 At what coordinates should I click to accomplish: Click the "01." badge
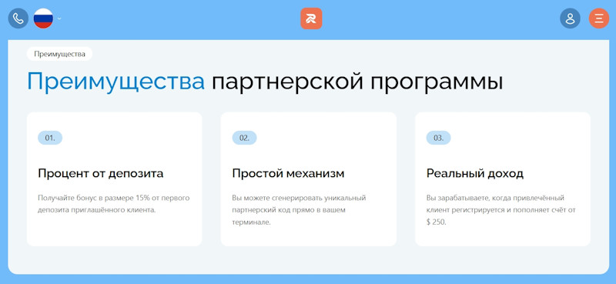50,138
